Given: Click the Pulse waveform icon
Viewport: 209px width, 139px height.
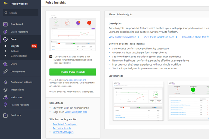Looking at the screenshot, I should coord(5,39).
